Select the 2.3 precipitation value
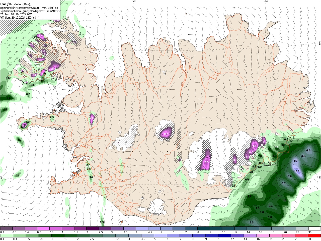This screenshot has width=321, height=241. pyautogui.click(x=271, y=206)
